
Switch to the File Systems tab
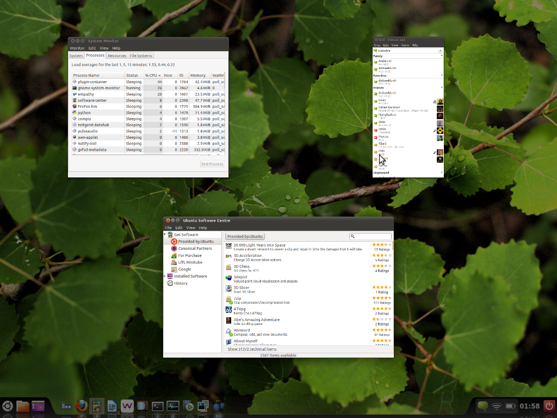pyautogui.click(x=141, y=56)
